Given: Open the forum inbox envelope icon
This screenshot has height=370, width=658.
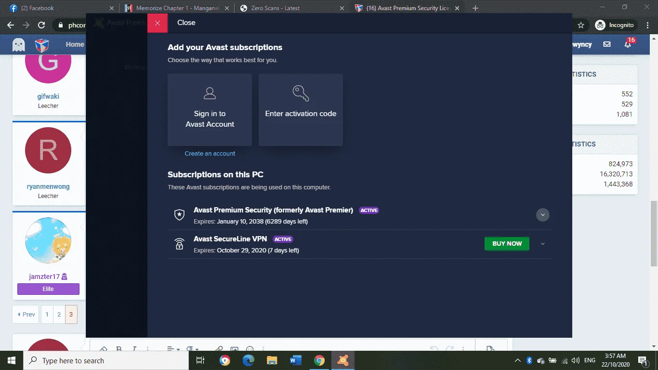Looking at the screenshot, I should coord(607,44).
